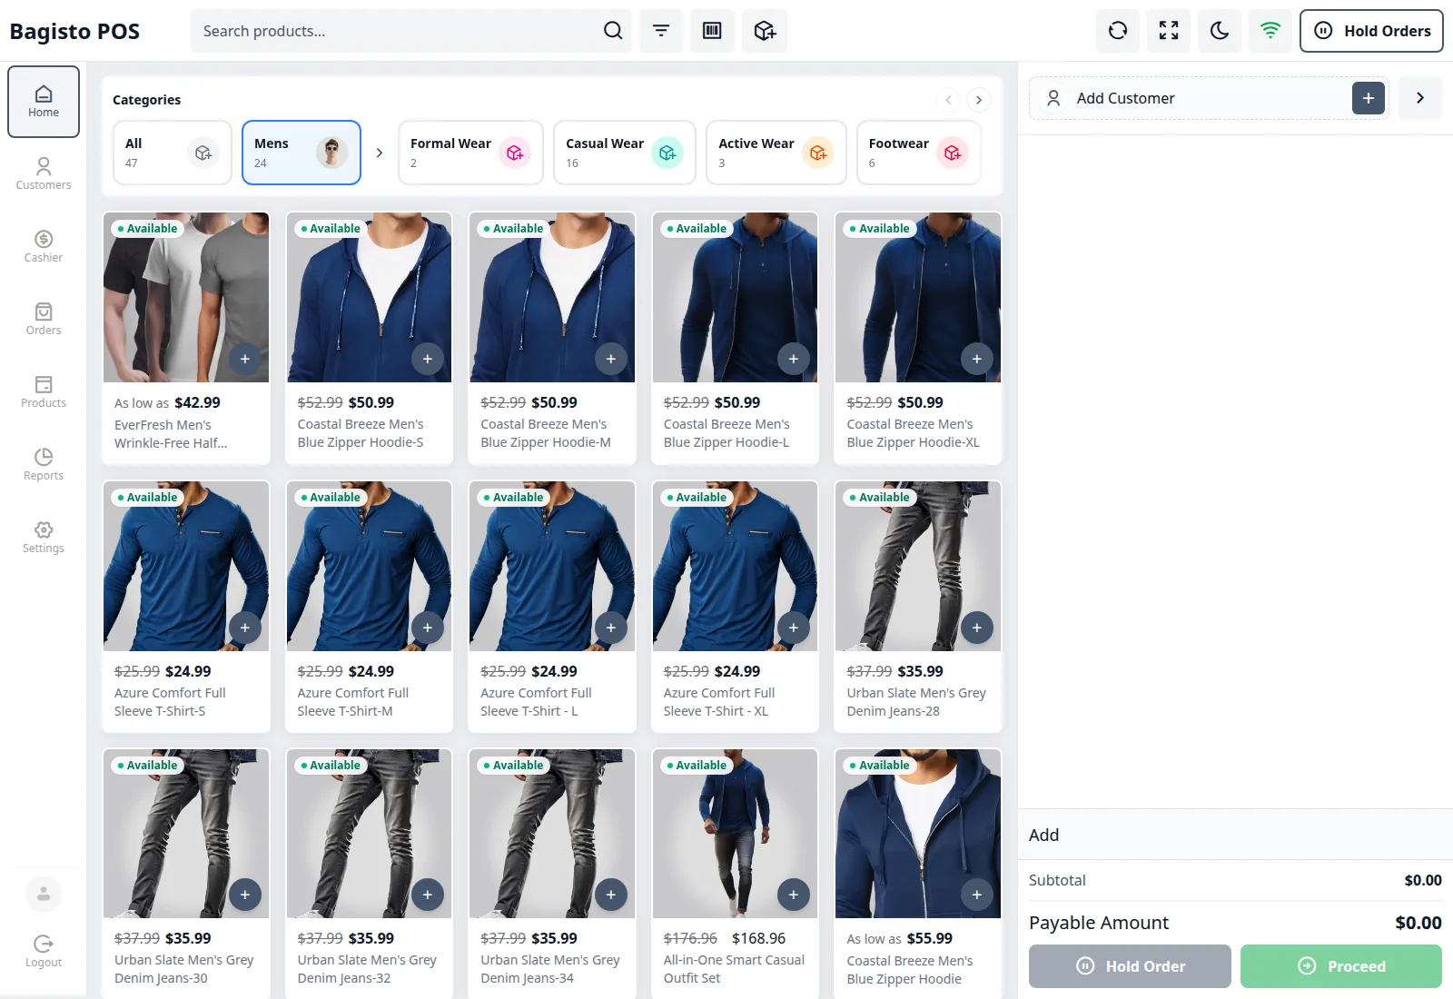This screenshot has width=1453, height=999.
Task: Click the add custom product cube icon
Action: [765, 31]
